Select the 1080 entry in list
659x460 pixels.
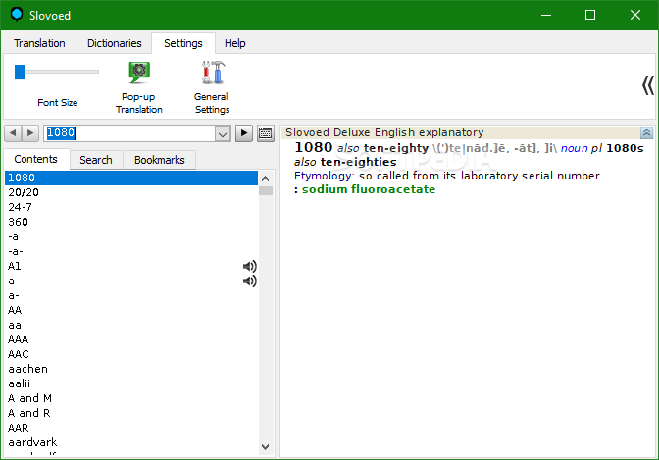click(x=131, y=178)
